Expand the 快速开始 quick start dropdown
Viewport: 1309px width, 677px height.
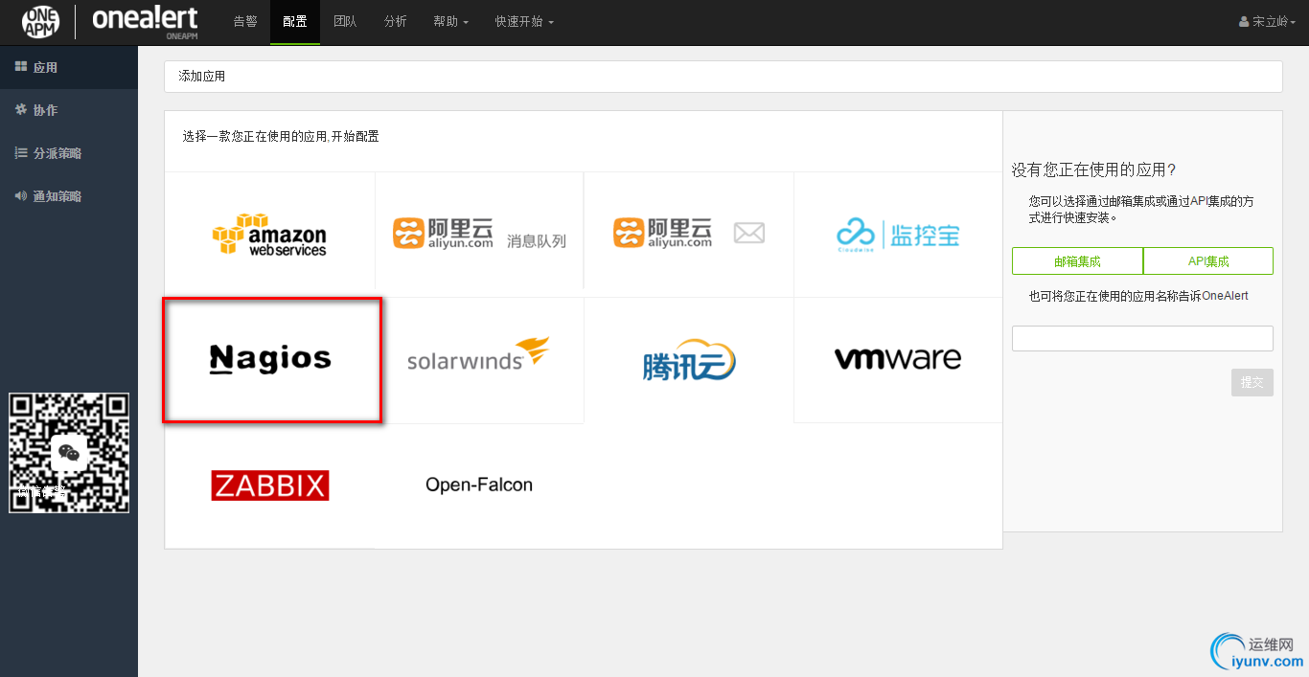click(x=524, y=21)
